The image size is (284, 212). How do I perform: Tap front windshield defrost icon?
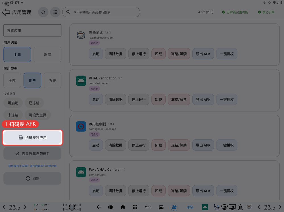click(x=224, y=207)
